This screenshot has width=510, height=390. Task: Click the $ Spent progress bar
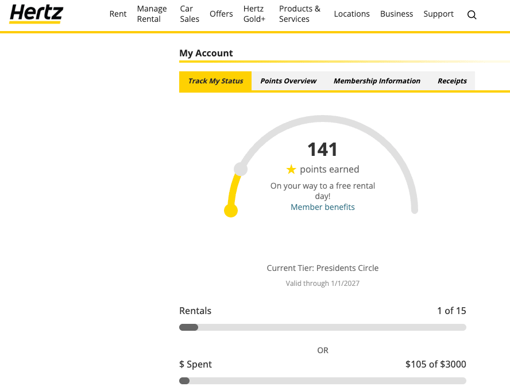[322, 381]
